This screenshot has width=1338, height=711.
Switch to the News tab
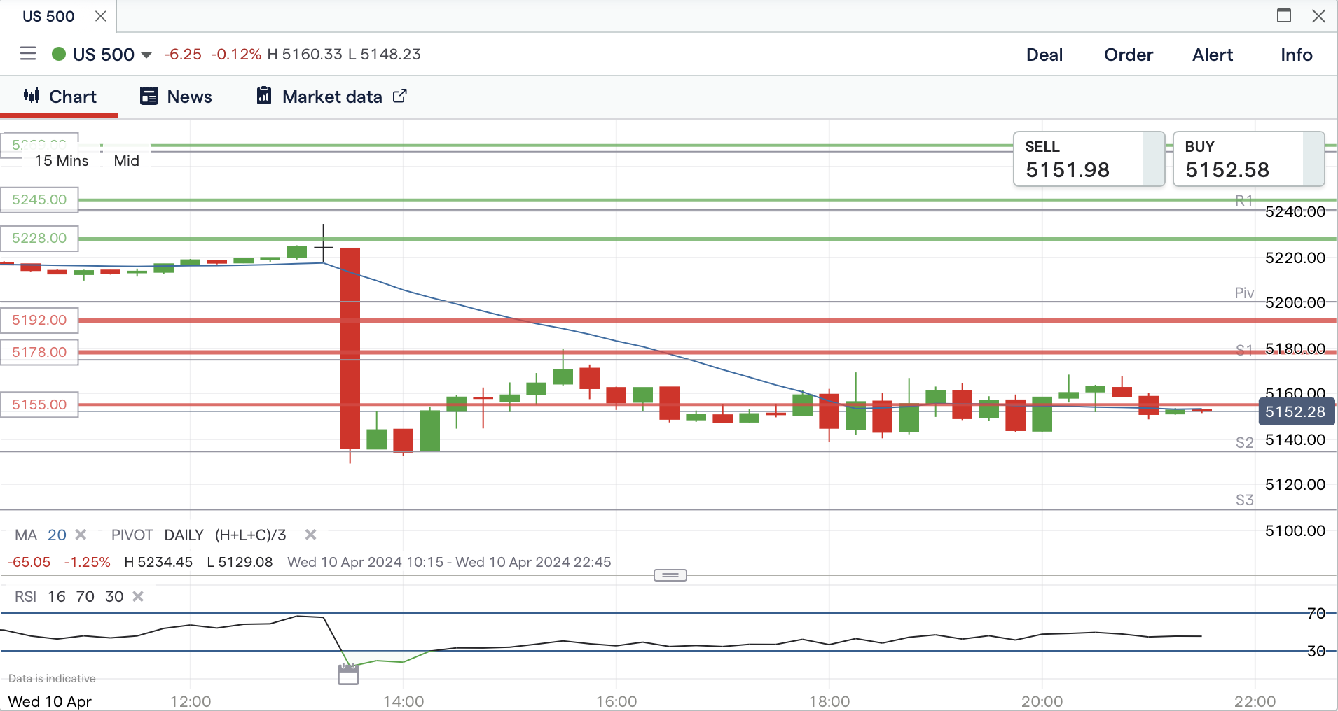[176, 97]
